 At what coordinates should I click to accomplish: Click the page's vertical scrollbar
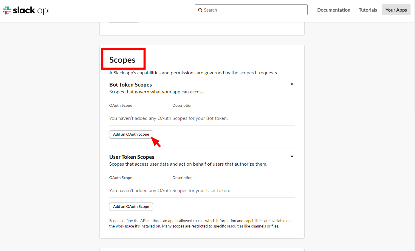click(414, 160)
